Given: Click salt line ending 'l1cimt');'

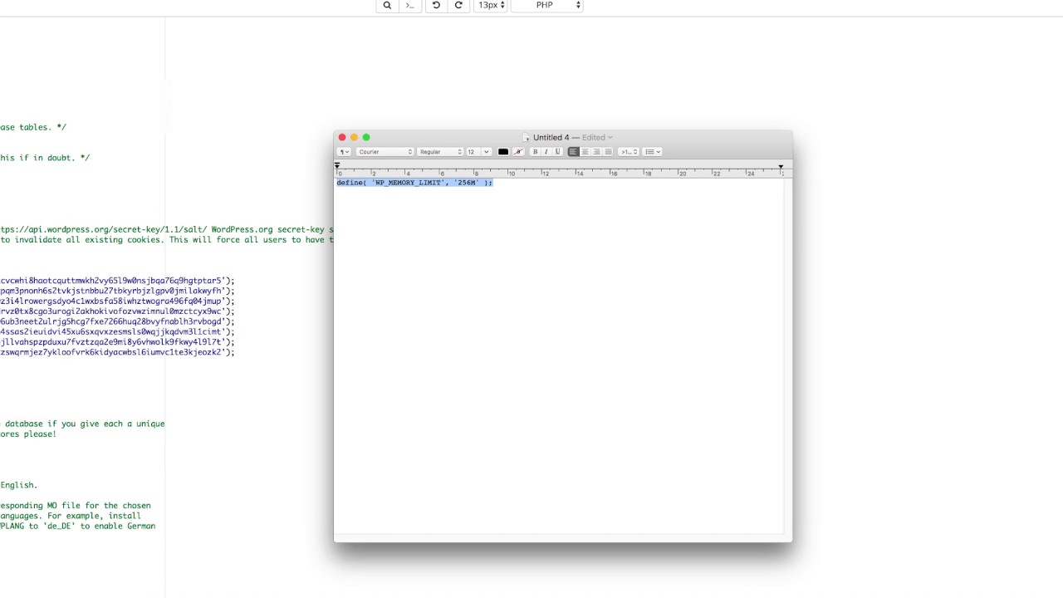Looking at the screenshot, I should click(x=117, y=331).
